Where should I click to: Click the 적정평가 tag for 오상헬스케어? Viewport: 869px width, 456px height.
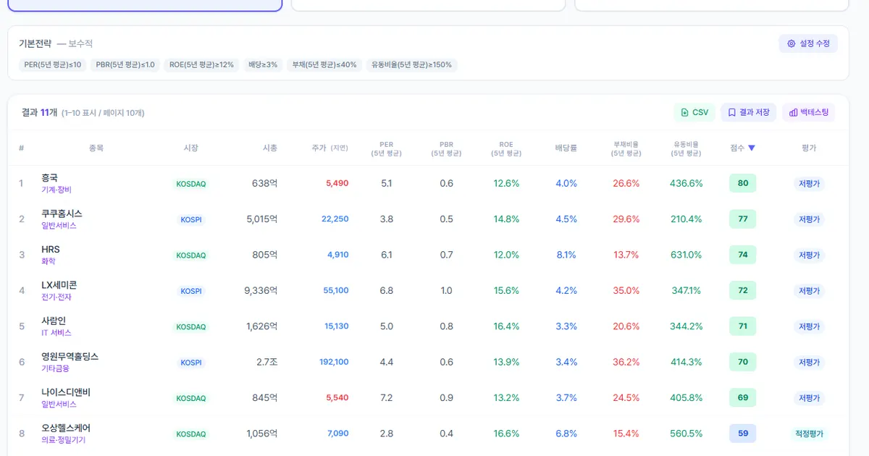point(809,434)
